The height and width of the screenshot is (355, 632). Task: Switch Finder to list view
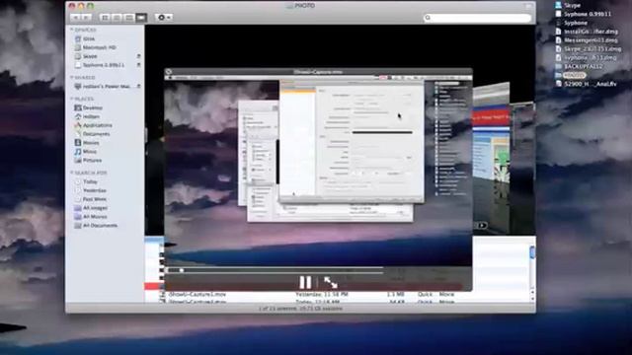(x=117, y=18)
